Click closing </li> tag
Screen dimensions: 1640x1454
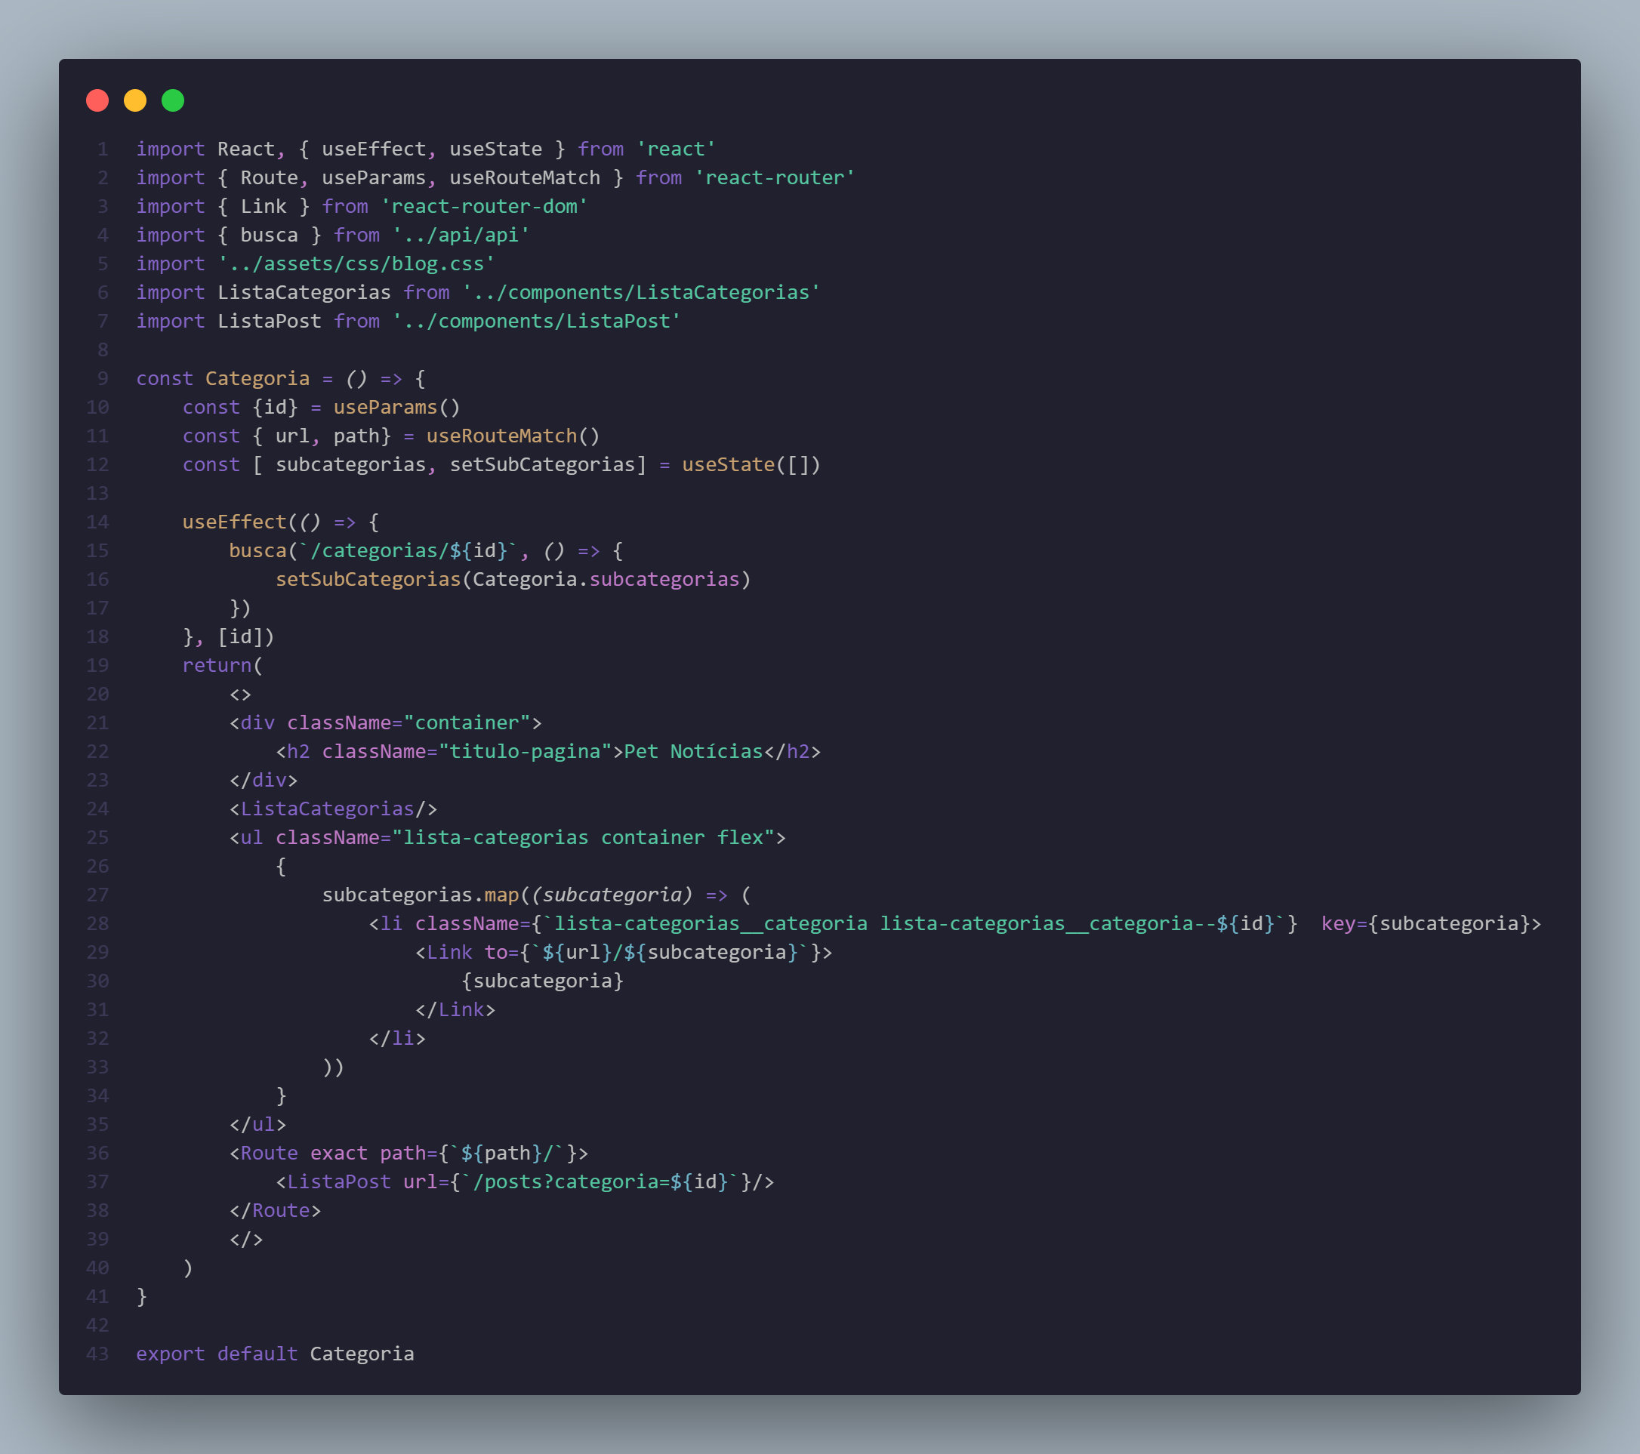pos(397,1038)
